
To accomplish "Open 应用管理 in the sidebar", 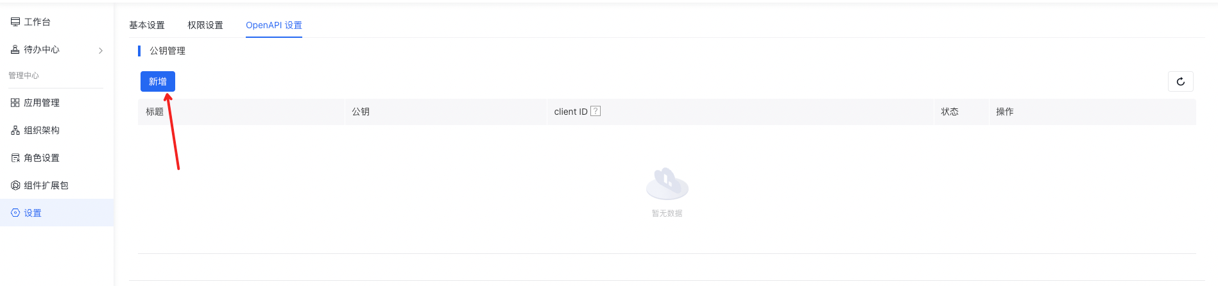I will 42,103.
